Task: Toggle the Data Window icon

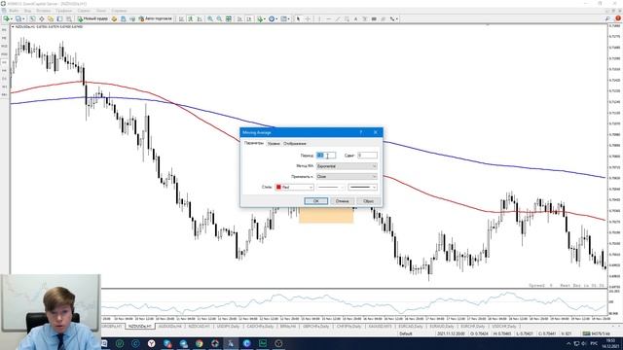Action: click(x=41, y=18)
